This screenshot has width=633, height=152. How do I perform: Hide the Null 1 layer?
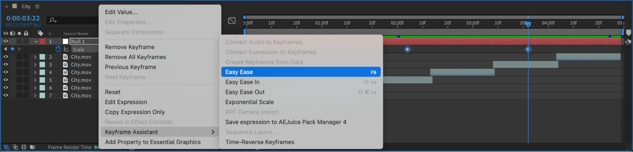point(6,41)
